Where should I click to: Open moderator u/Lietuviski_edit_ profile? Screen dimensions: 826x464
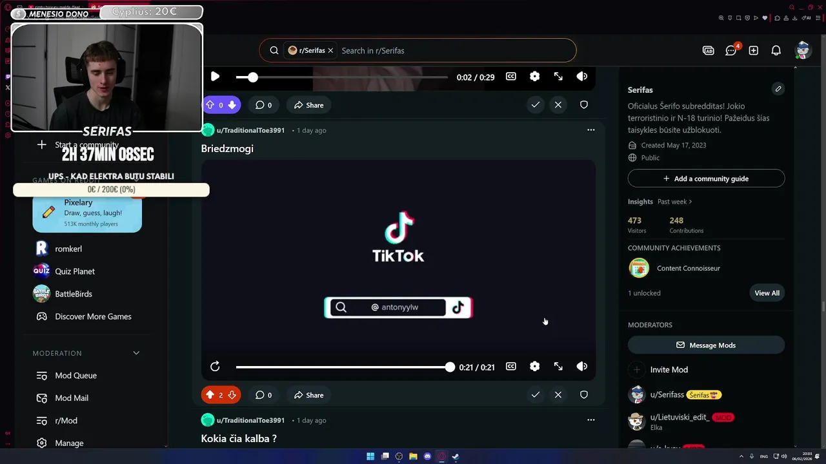pos(680,418)
